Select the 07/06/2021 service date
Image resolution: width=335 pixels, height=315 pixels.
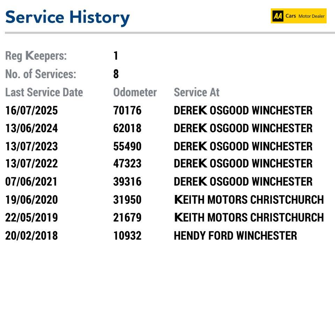click(x=31, y=181)
